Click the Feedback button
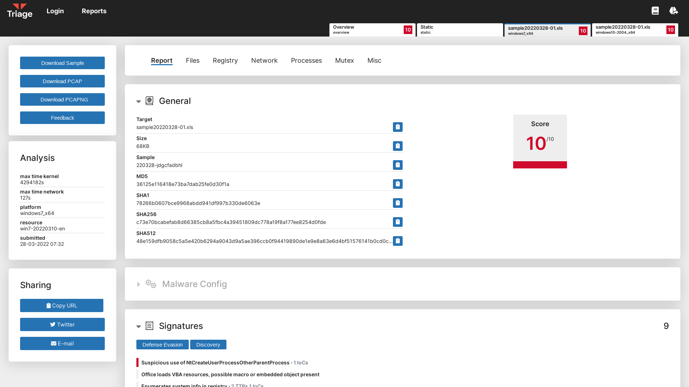The height and width of the screenshot is (387, 689). (62, 118)
